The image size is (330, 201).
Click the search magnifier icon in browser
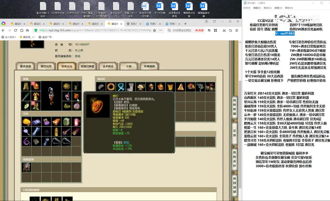tap(169, 30)
